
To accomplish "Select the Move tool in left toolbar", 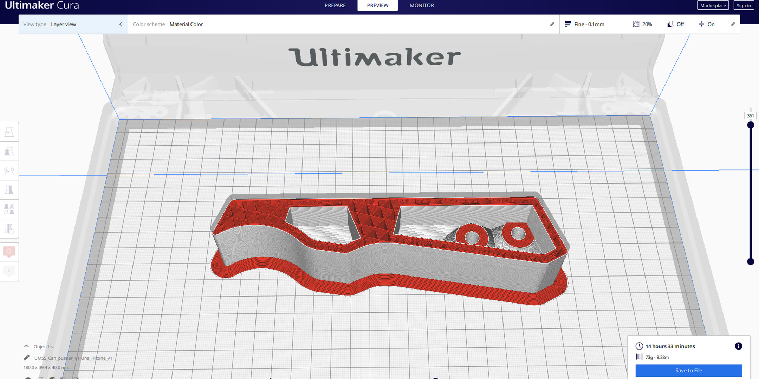I will point(9,132).
